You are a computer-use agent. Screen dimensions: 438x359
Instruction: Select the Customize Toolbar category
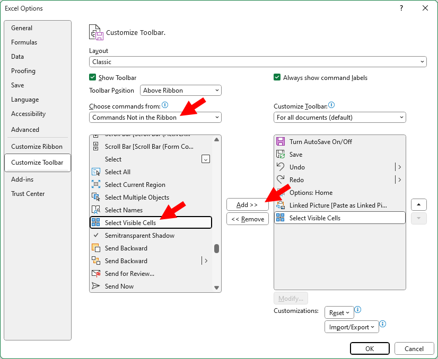click(x=38, y=163)
